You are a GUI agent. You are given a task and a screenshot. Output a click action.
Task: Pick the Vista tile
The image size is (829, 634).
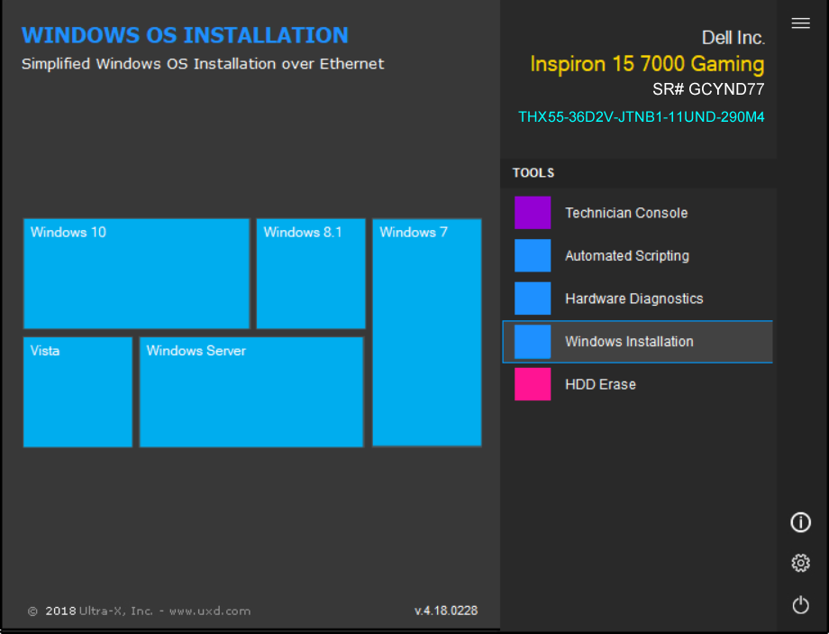pyautogui.click(x=77, y=392)
